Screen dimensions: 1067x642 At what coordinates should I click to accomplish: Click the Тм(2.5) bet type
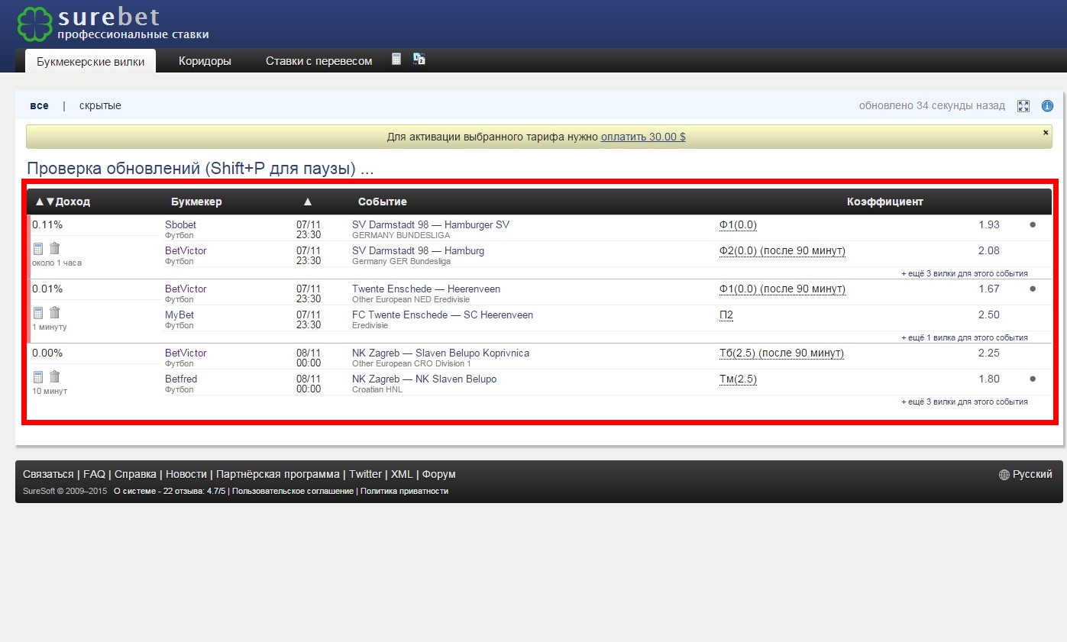pos(738,379)
